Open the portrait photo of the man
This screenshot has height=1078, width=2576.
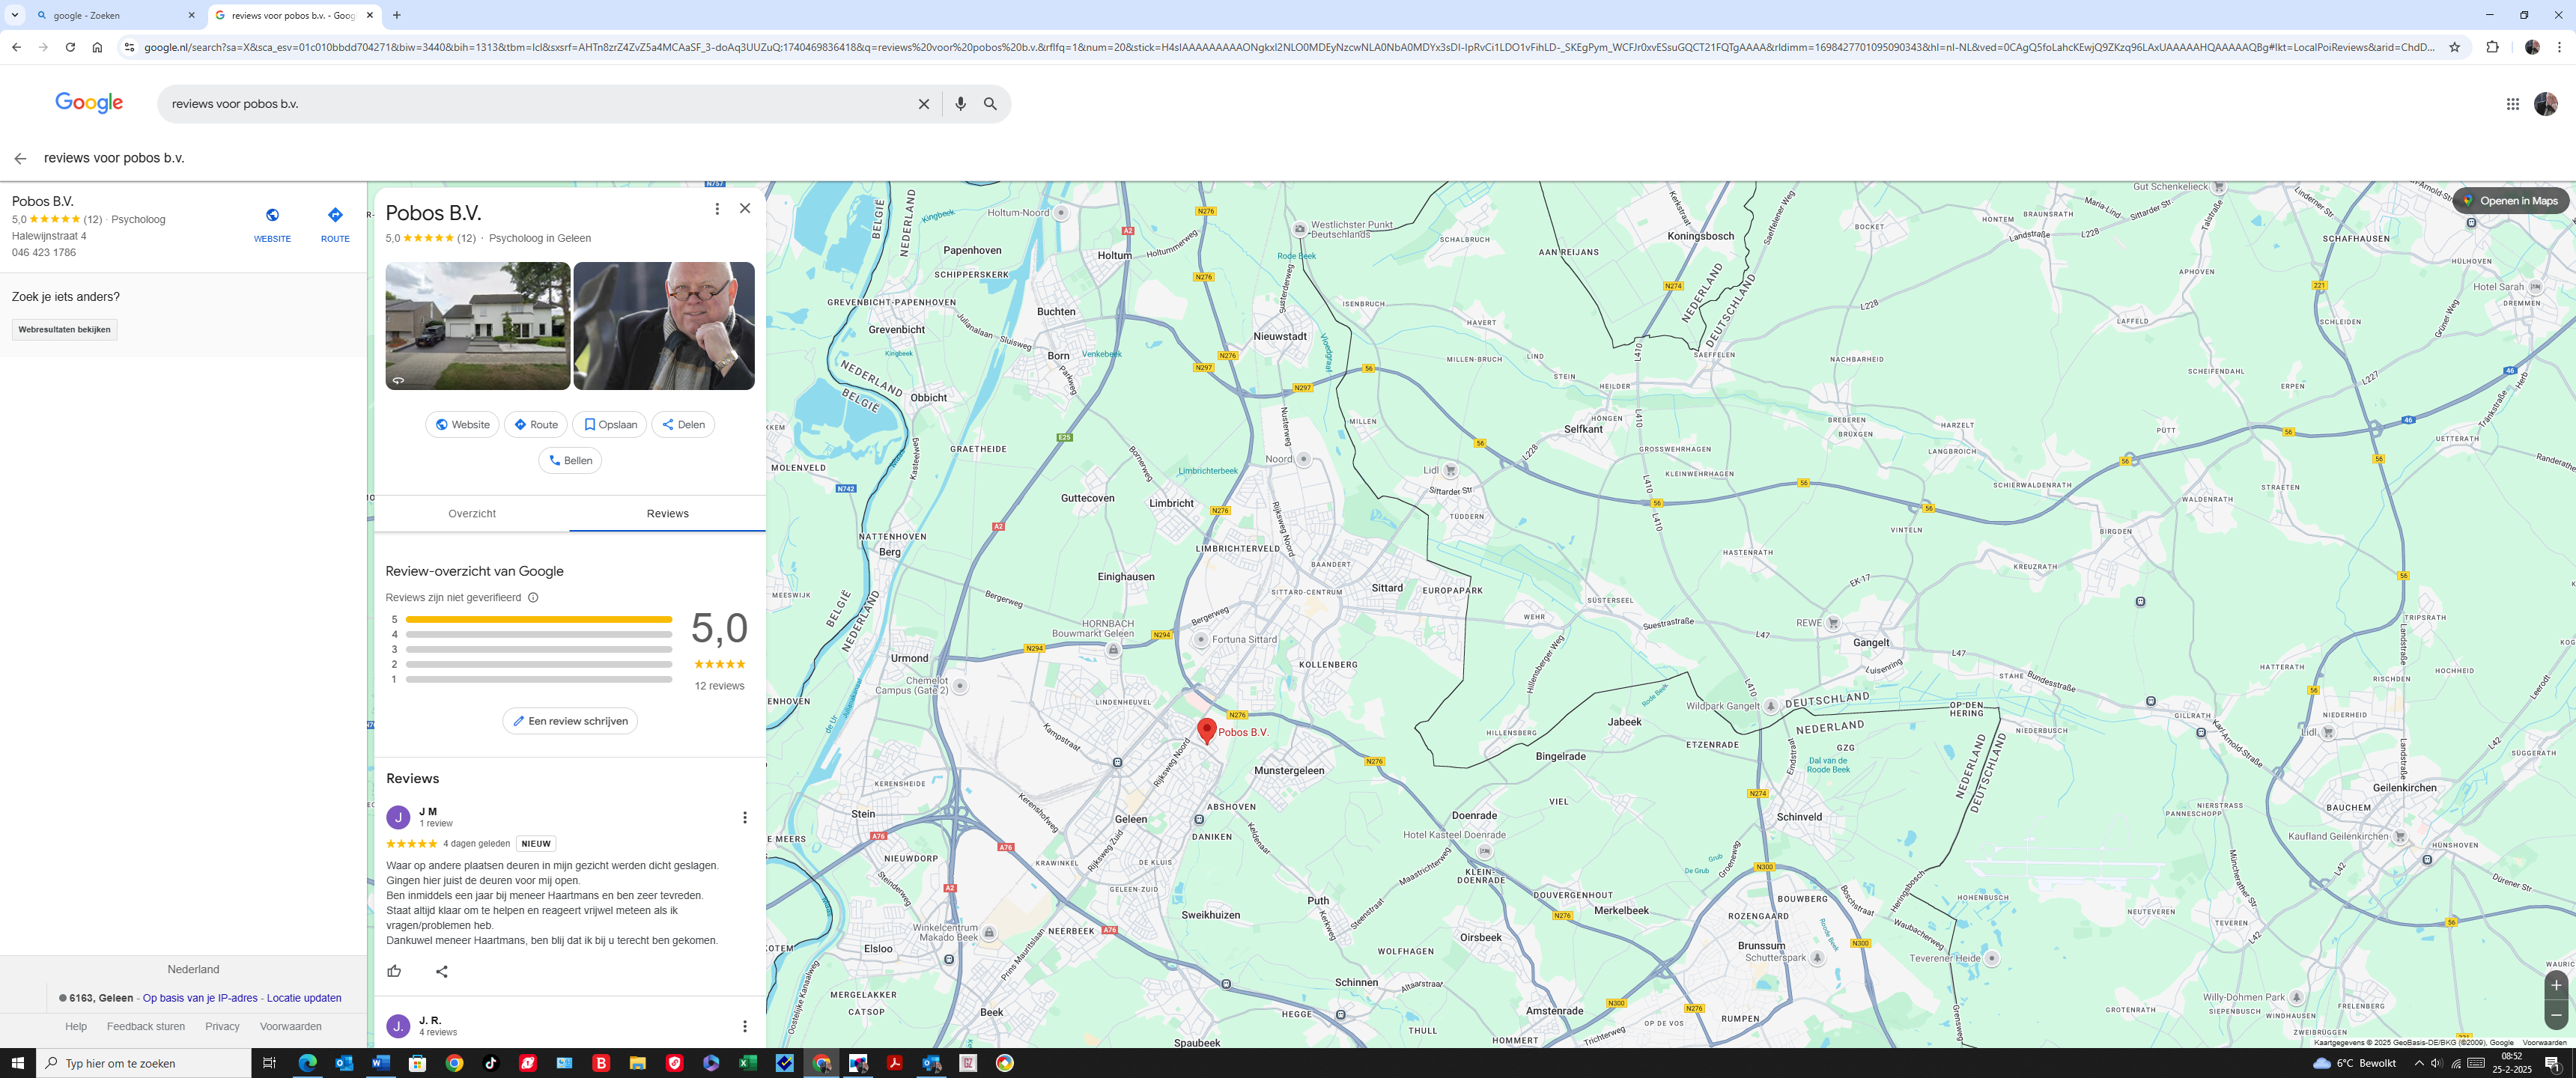pyautogui.click(x=664, y=326)
